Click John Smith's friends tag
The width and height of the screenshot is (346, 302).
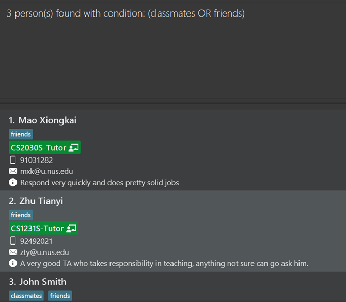tap(60, 296)
